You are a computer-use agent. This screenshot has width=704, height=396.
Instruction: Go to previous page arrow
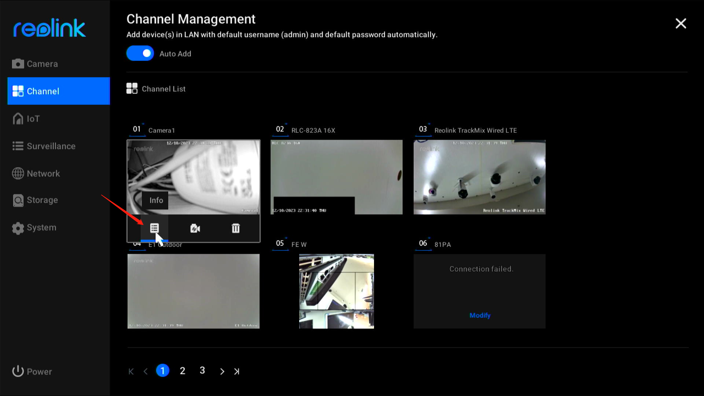(x=146, y=371)
